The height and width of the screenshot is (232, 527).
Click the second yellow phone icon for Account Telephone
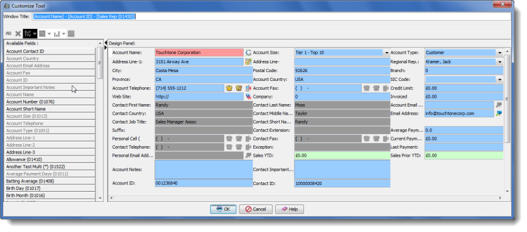(239, 88)
